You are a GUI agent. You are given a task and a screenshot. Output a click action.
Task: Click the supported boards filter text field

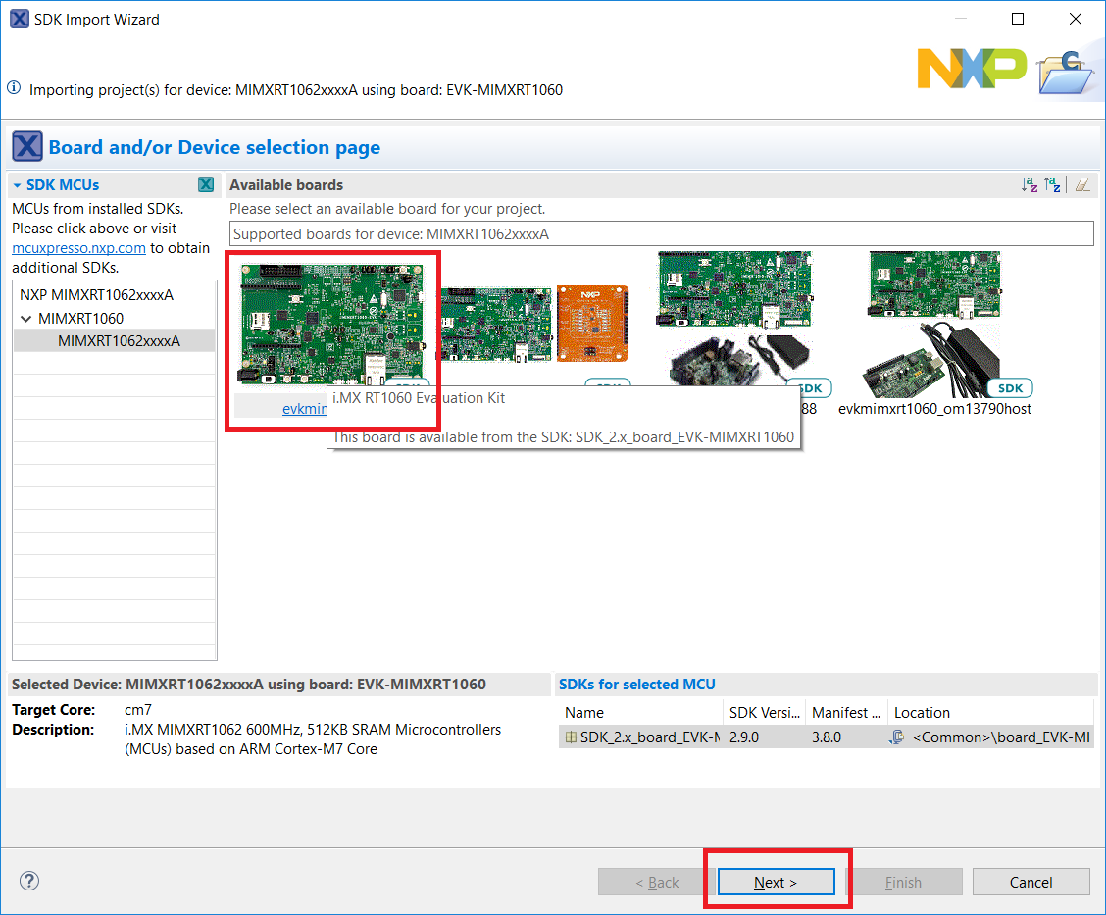click(x=662, y=233)
